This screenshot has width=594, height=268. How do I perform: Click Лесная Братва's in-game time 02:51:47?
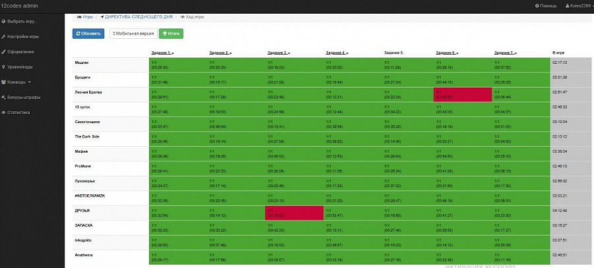(x=560, y=92)
